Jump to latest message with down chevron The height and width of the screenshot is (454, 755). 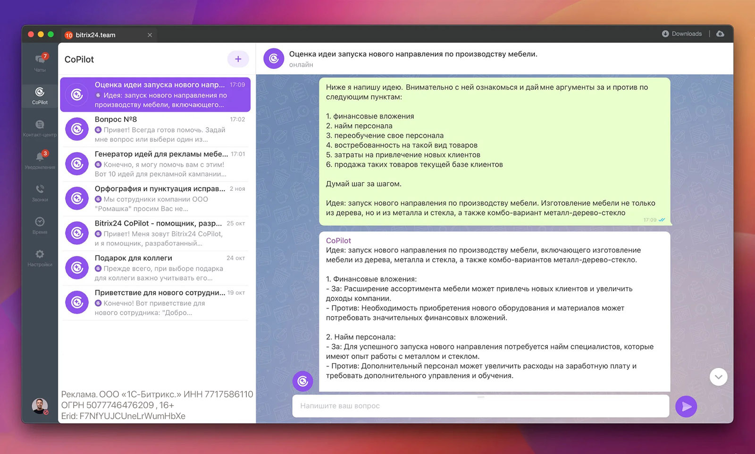pyautogui.click(x=718, y=377)
